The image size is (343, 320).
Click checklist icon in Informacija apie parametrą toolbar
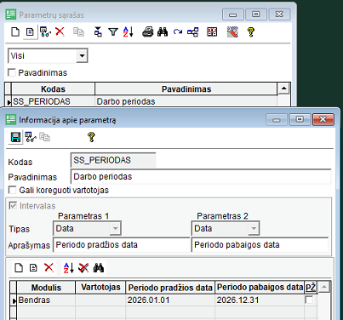31,137
